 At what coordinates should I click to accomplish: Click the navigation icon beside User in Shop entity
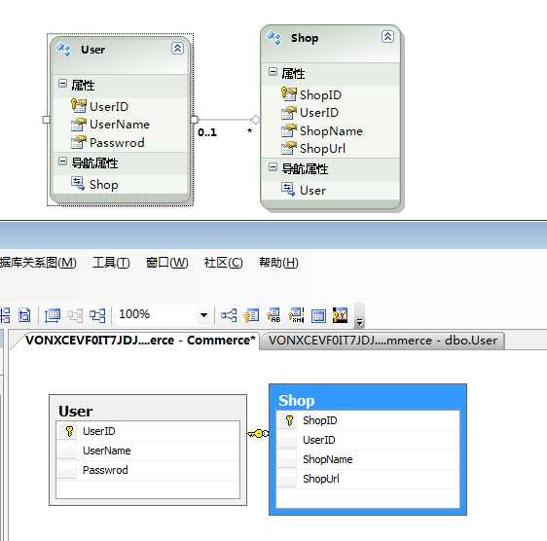[x=288, y=189]
